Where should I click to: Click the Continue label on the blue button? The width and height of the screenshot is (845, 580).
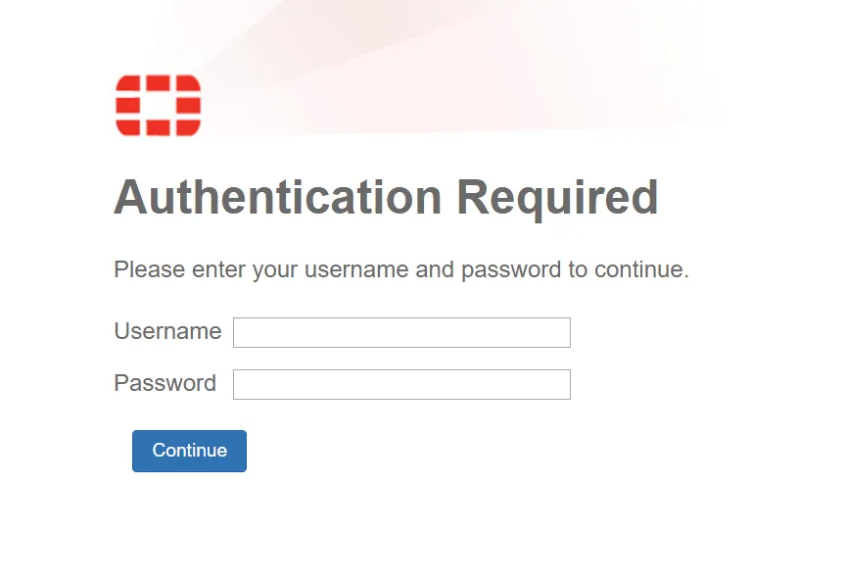[x=190, y=450]
